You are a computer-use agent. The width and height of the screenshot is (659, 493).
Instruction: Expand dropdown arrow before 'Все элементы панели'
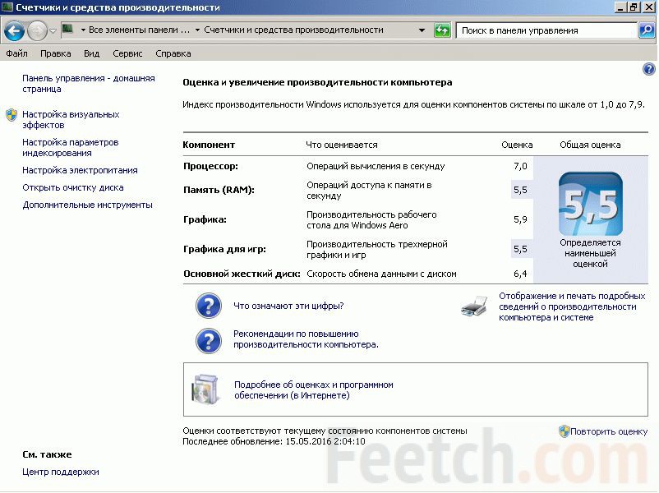pyautogui.click(x=83, y=30)
